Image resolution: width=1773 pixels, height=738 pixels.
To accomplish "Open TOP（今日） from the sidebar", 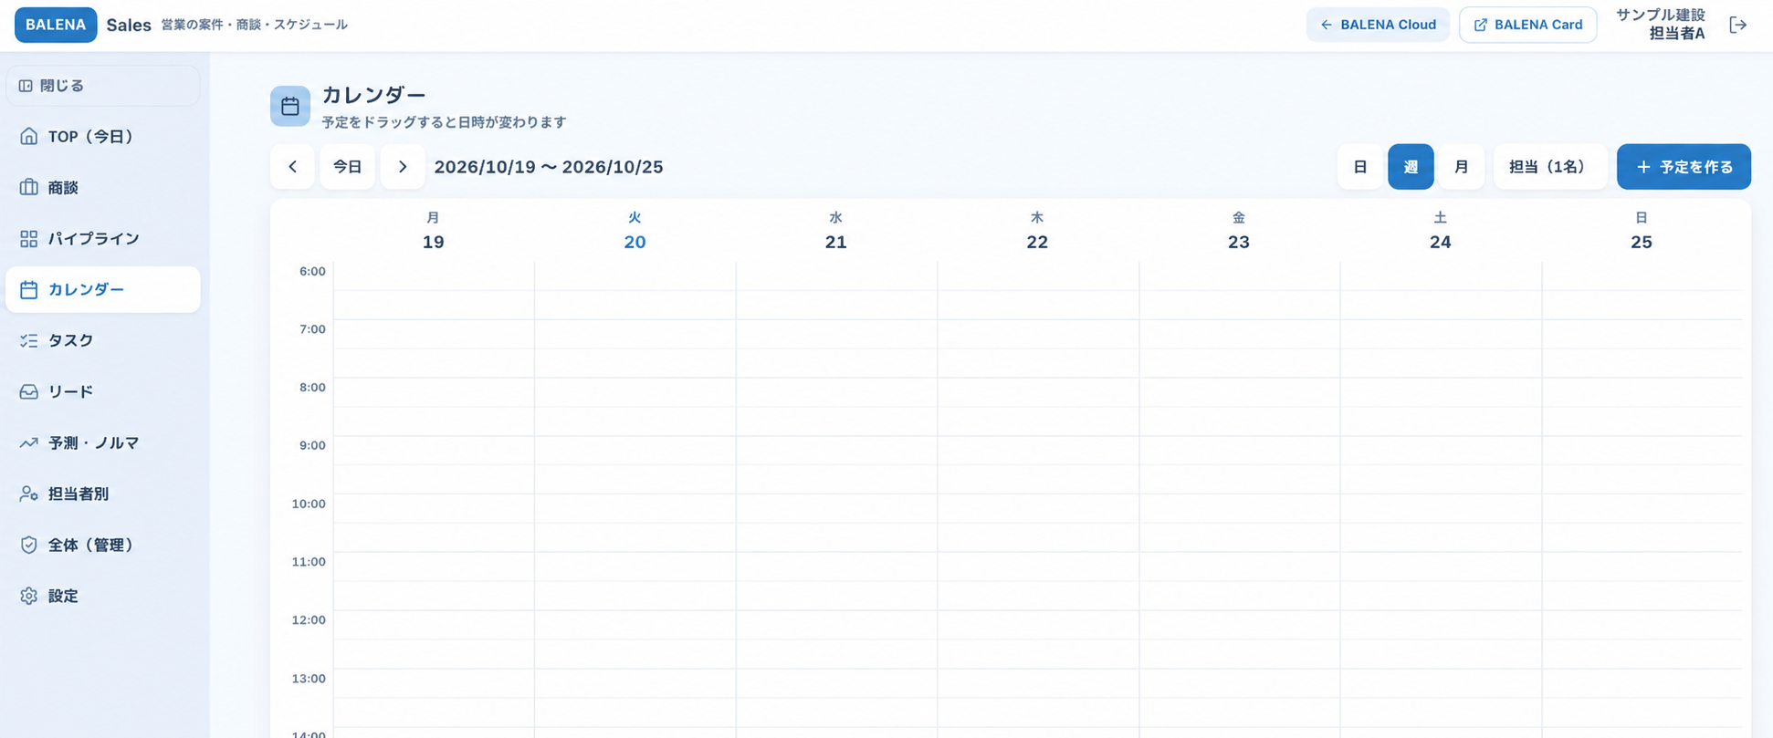I will point(103,137).
